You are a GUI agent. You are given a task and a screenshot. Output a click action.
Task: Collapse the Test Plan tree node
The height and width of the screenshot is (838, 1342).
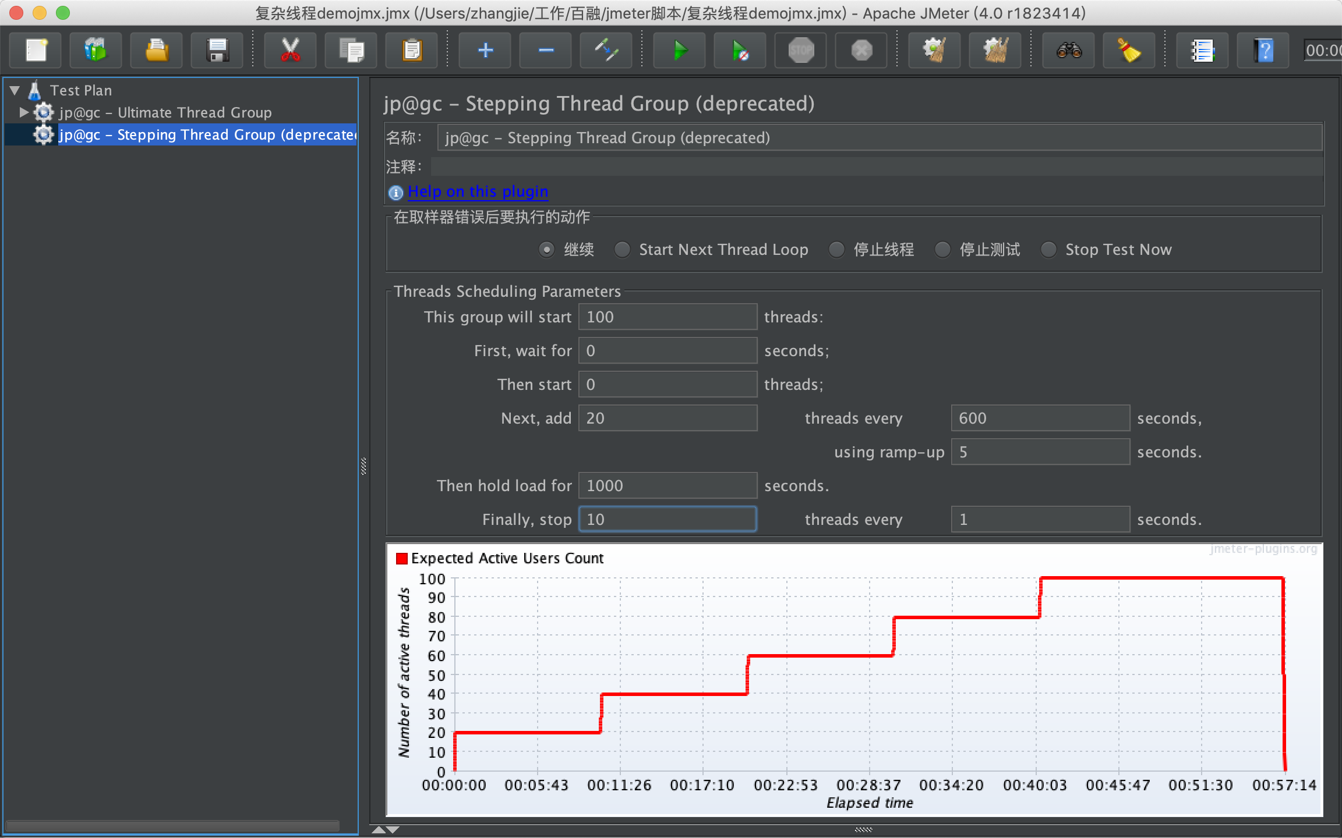pyautogui.click(x=15, y=90)
